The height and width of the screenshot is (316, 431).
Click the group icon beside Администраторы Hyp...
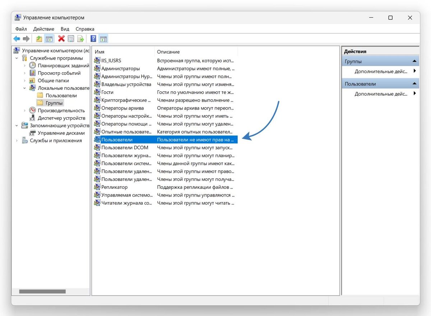tap(97, 76)
